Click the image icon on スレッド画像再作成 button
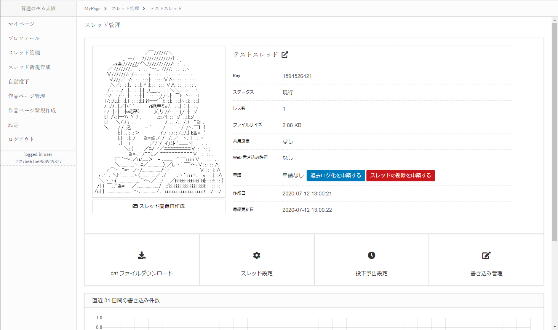 click(136, 206)
